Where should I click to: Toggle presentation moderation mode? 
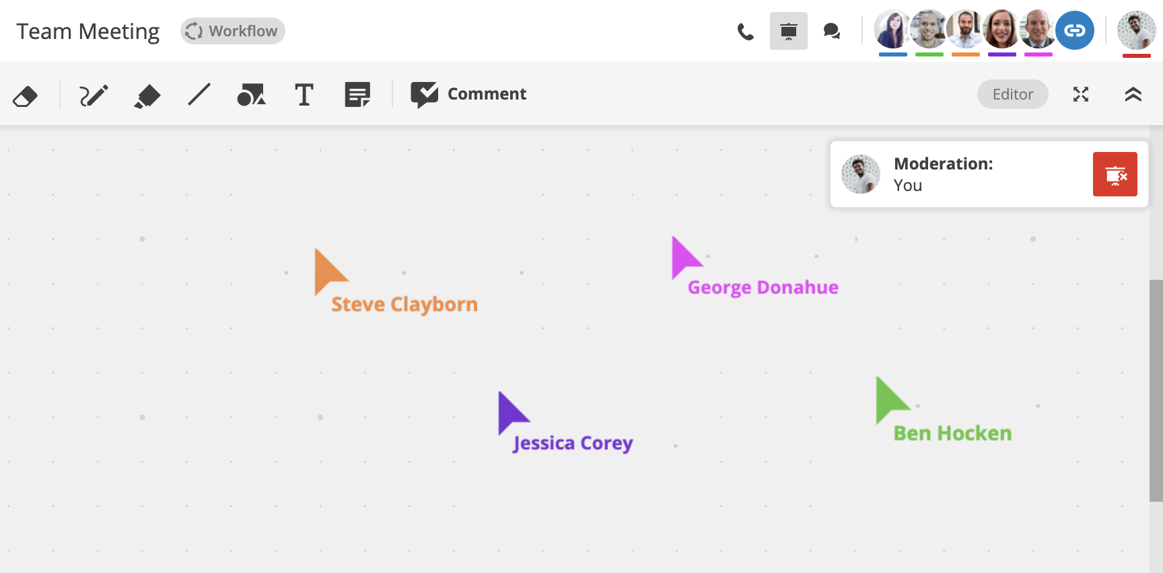coord(789,31)
